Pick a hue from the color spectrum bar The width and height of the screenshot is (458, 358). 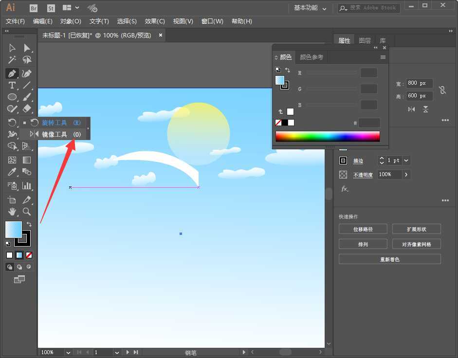327,137
